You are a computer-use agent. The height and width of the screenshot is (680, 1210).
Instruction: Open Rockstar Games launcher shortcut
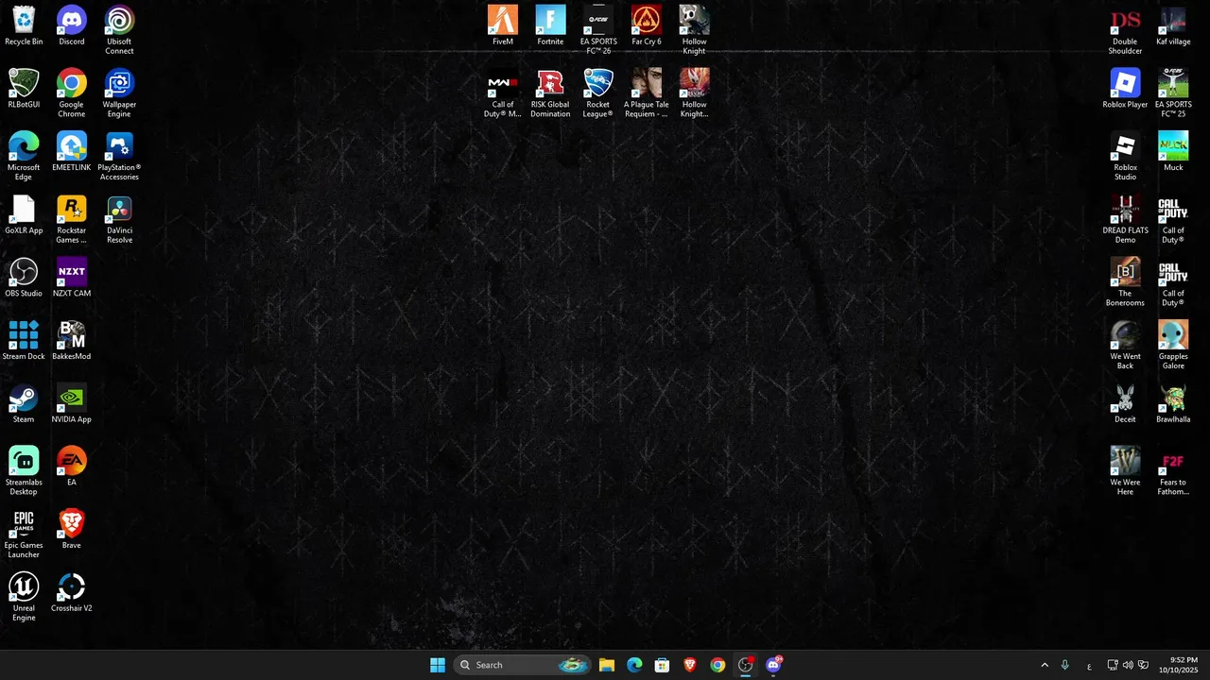(72, 219)
